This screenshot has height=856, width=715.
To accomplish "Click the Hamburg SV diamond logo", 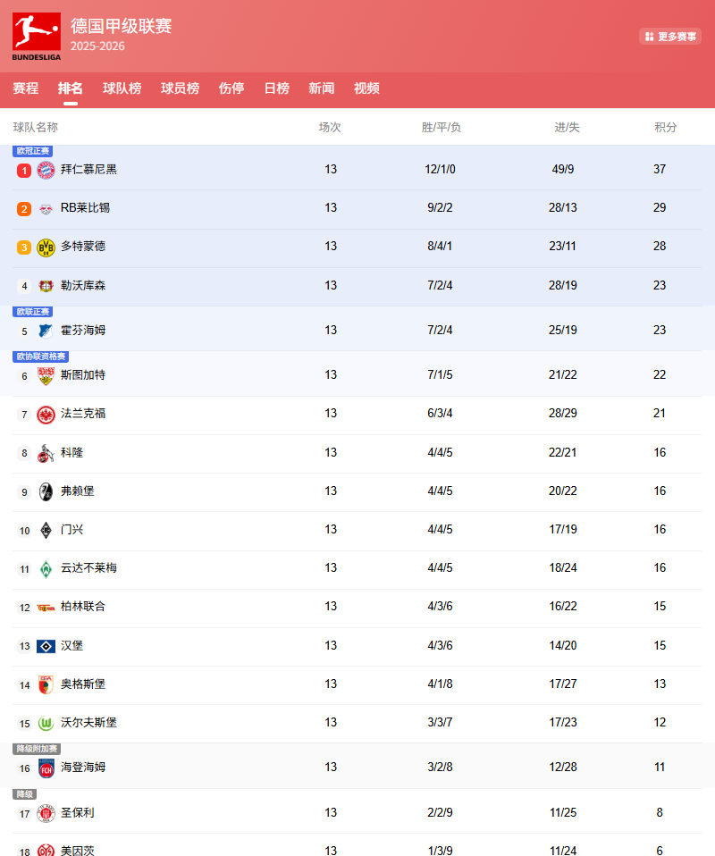I will click(x=46, y=646).
